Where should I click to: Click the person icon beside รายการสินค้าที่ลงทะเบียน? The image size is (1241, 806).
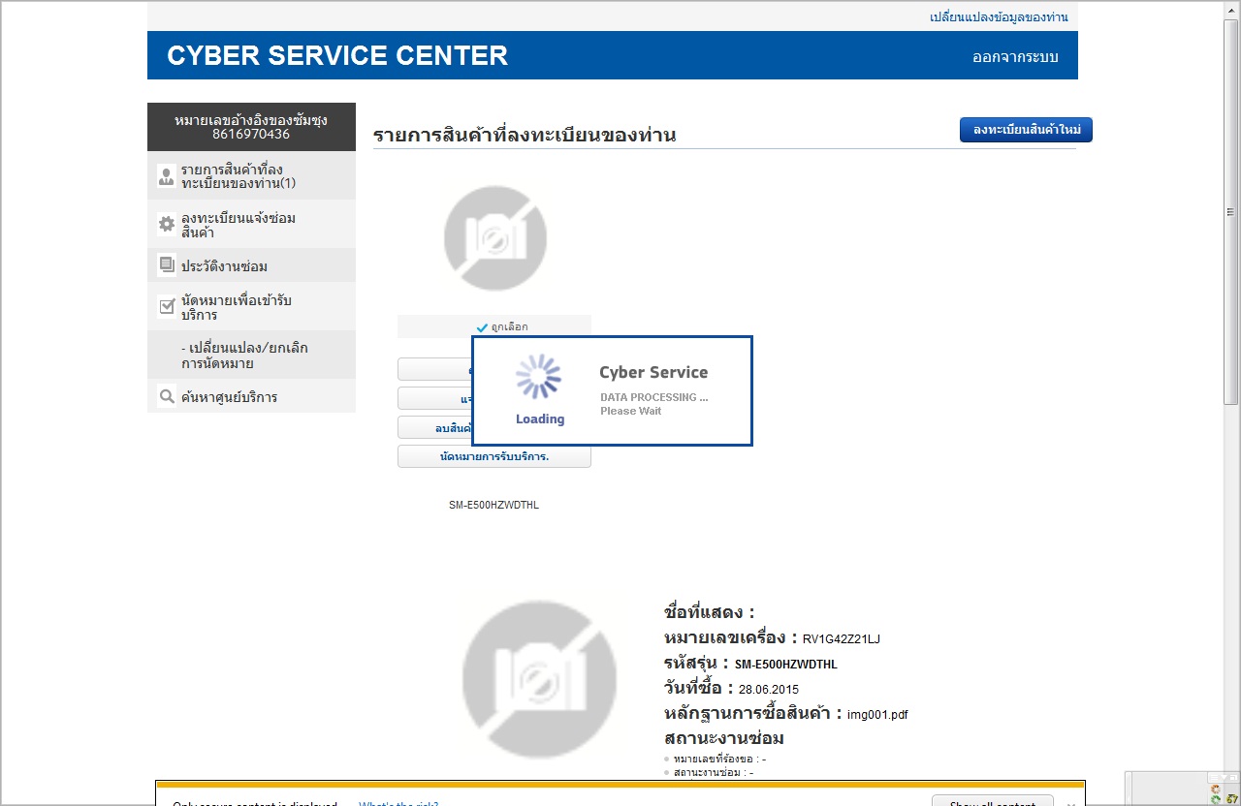pyautogui.click(x=166, y=176)
